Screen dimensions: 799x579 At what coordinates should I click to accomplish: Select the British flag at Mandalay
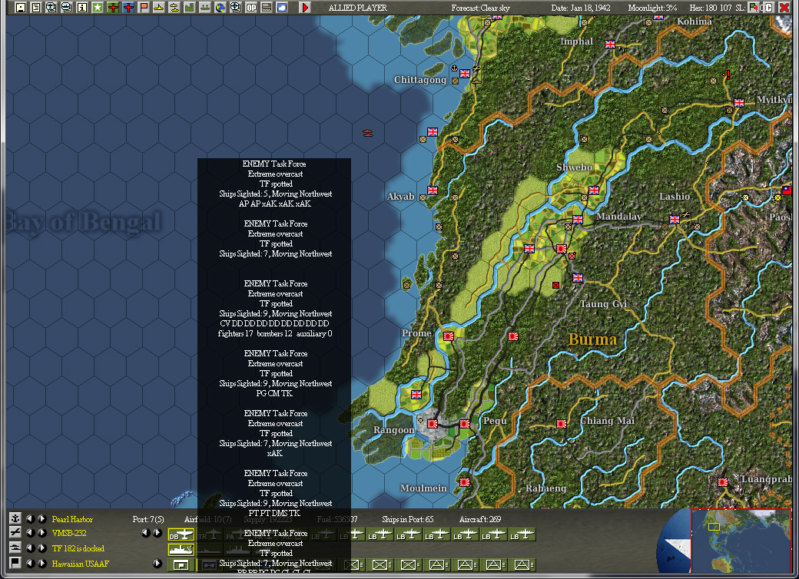click(x=577, y=220)
